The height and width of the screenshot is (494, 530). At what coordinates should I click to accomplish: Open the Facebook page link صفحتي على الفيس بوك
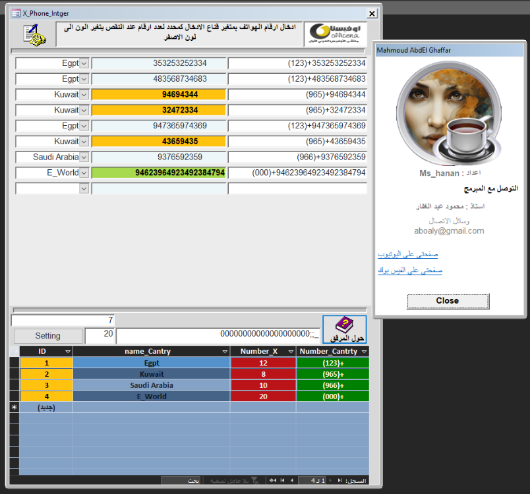(x=410, y=271)
